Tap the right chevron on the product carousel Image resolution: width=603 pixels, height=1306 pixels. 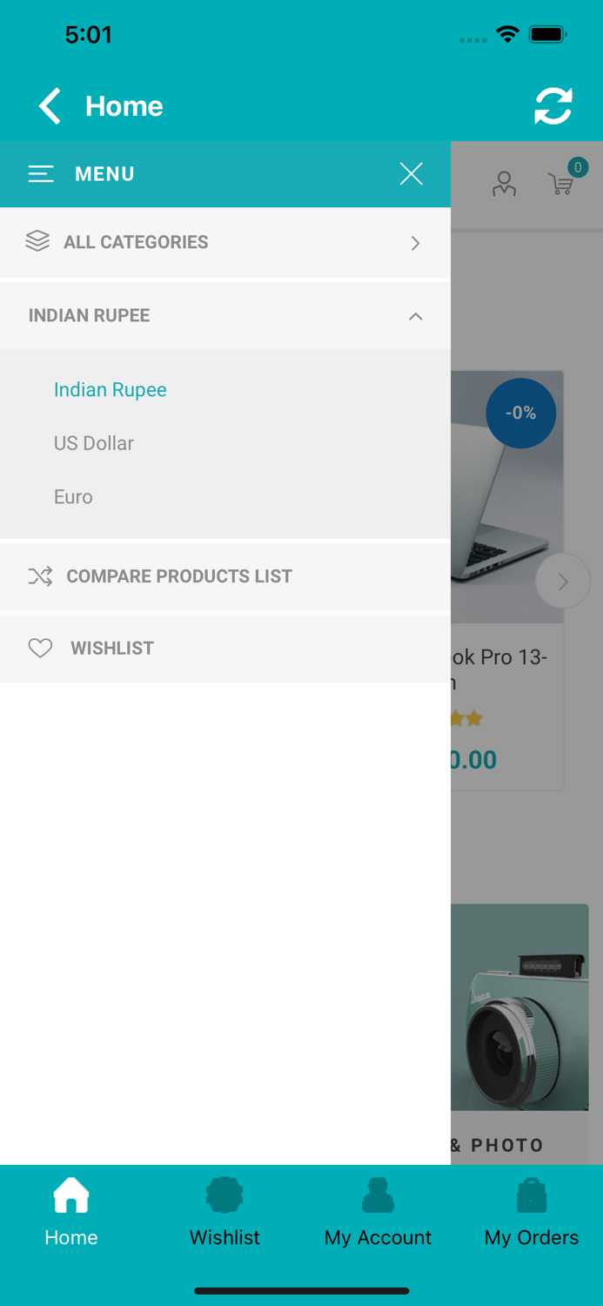(562, 581)
